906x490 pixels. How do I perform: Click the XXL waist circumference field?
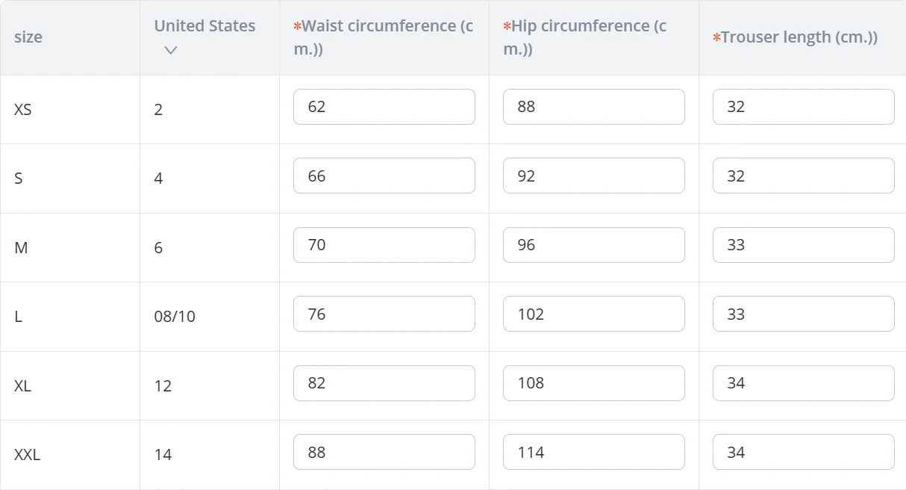(384, 452)
